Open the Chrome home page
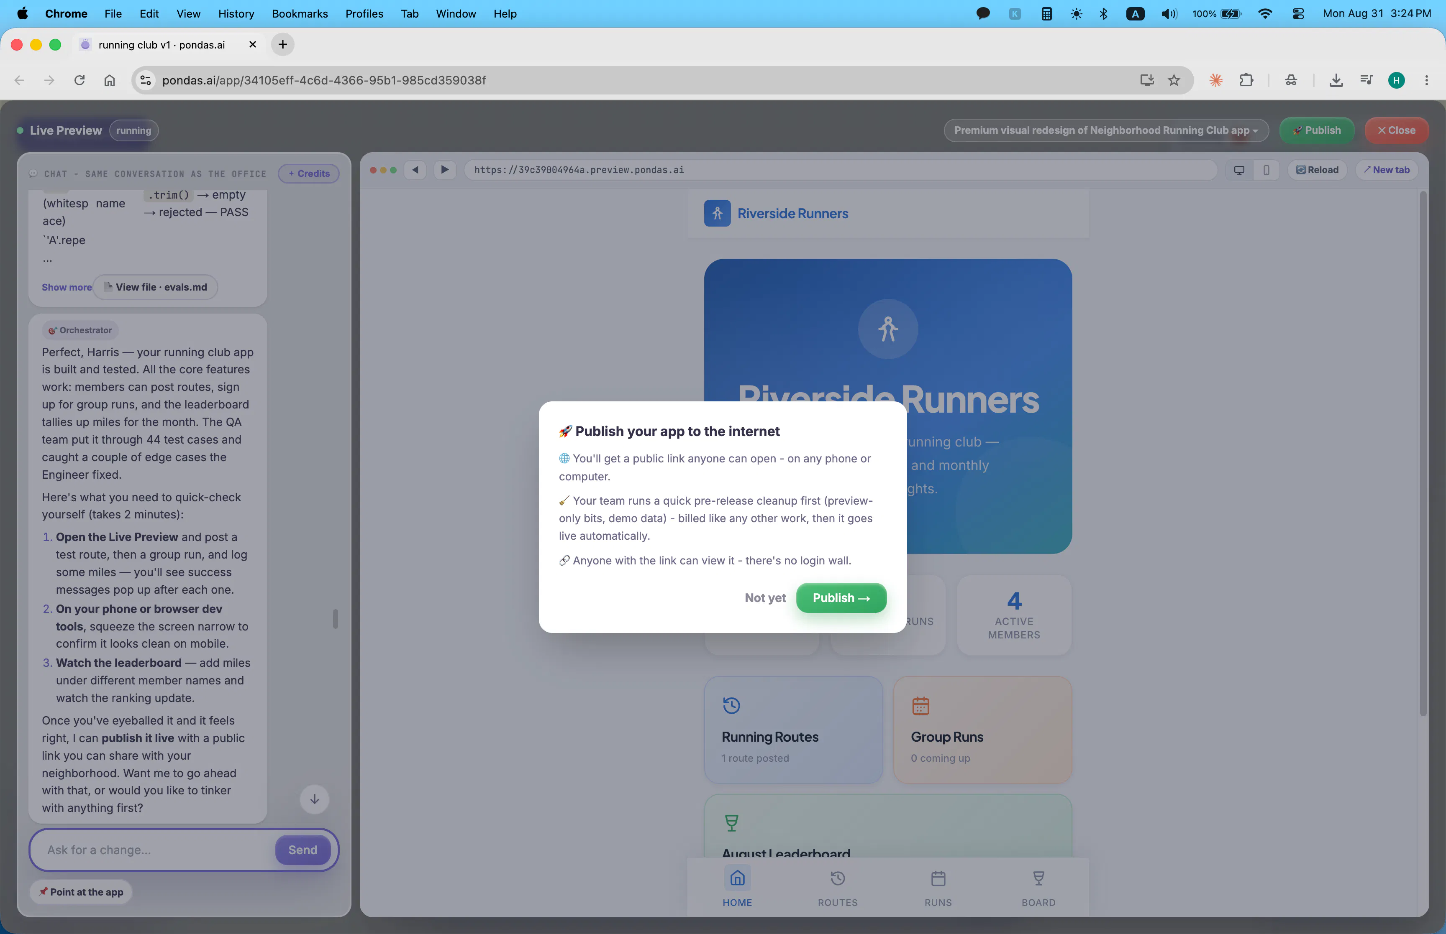Image resolution: width=1446 pixels, height=934 pixels. [109, 80]
